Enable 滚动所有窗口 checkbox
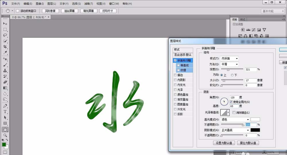287x155 pixels. [x=18, y=11]
